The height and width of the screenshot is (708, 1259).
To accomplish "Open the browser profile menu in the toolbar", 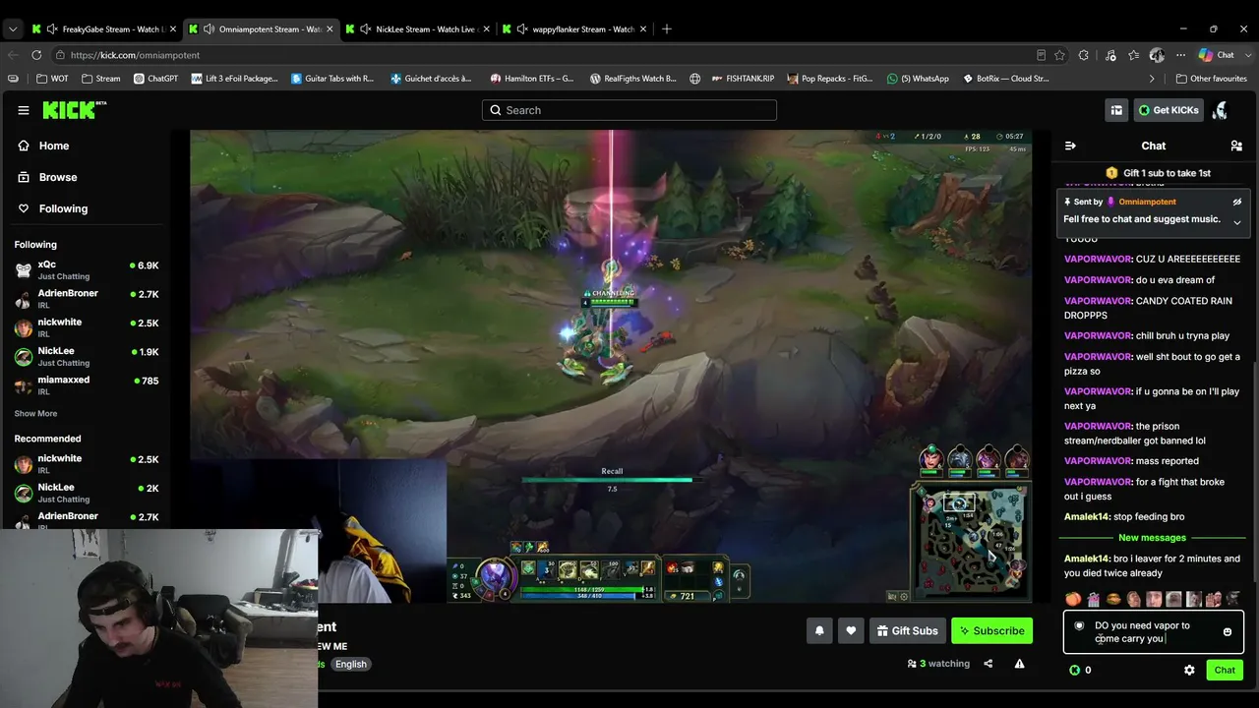I will pos(1157,55).
